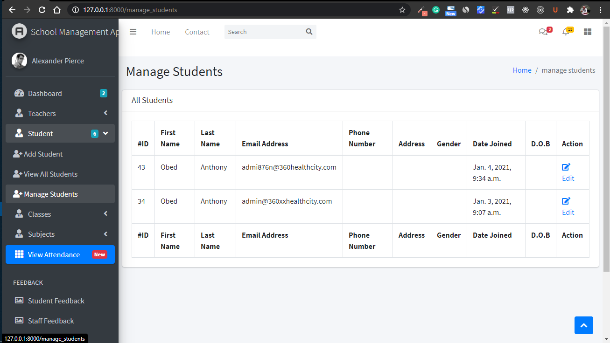
Task: Click the School Management App logo
Action: (19, 31)
